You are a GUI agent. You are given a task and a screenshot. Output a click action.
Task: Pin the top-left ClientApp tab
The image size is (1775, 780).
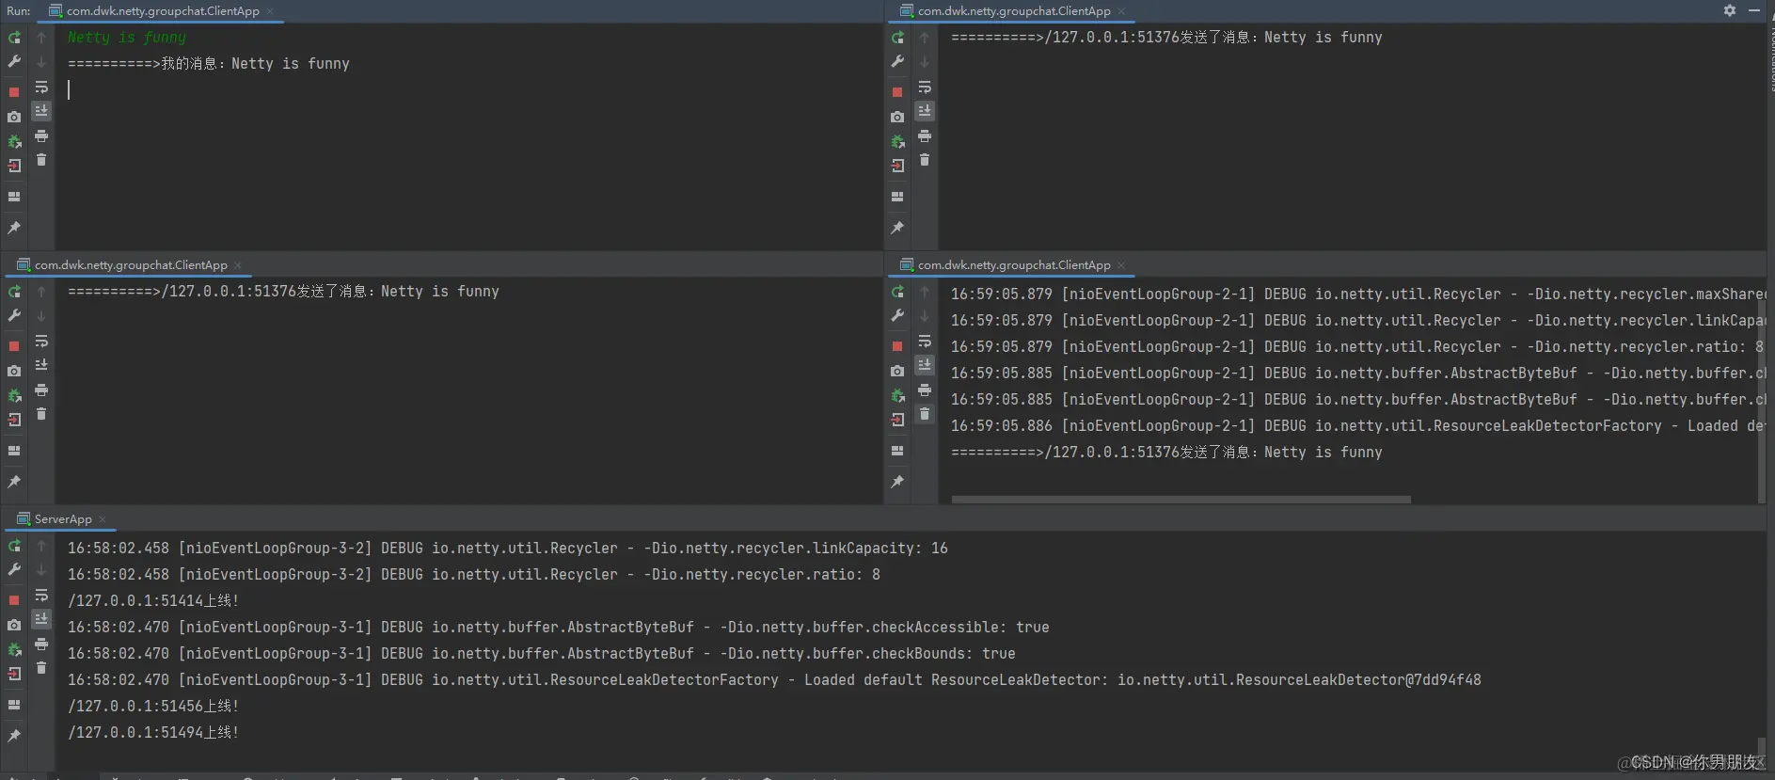[14, 228]
